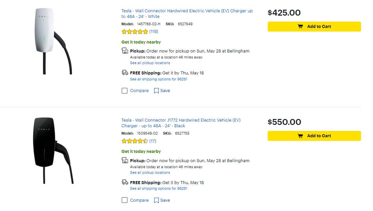Add the $550 black charger to cart

314,136
